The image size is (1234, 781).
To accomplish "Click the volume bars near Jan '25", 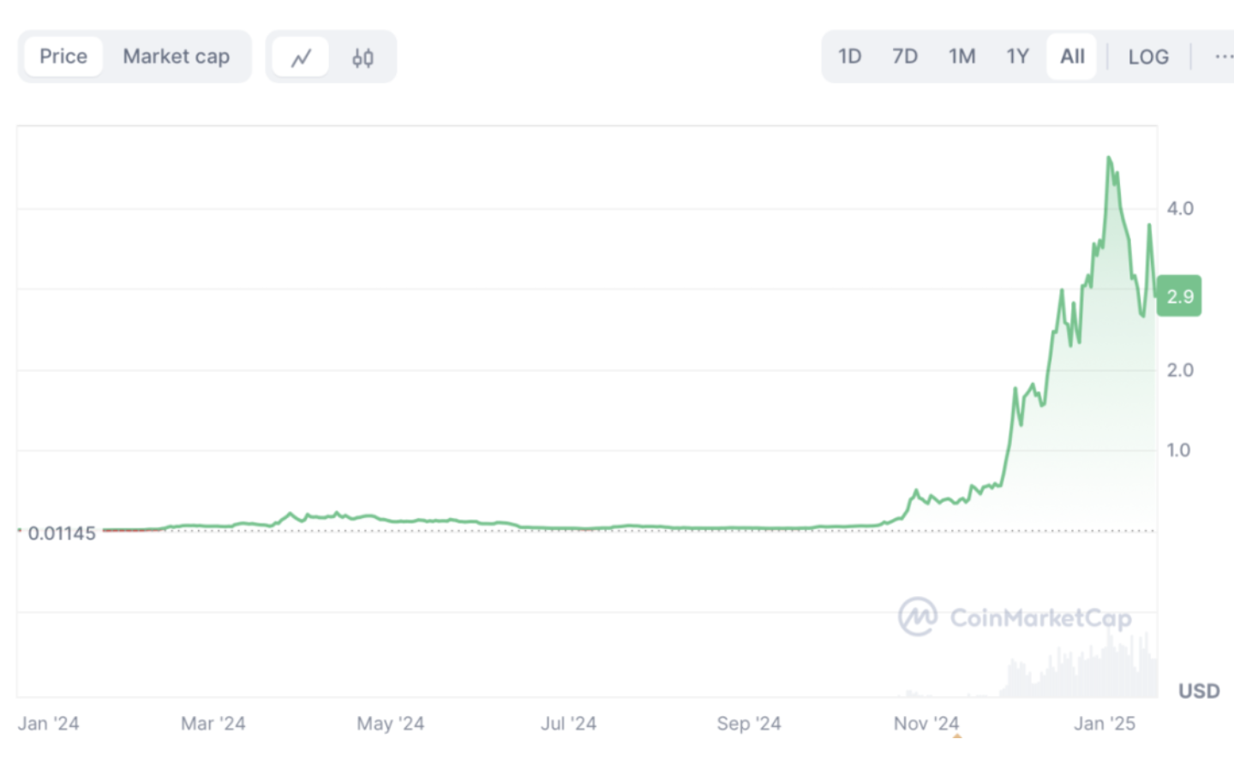I will (x=1105, y=668).
